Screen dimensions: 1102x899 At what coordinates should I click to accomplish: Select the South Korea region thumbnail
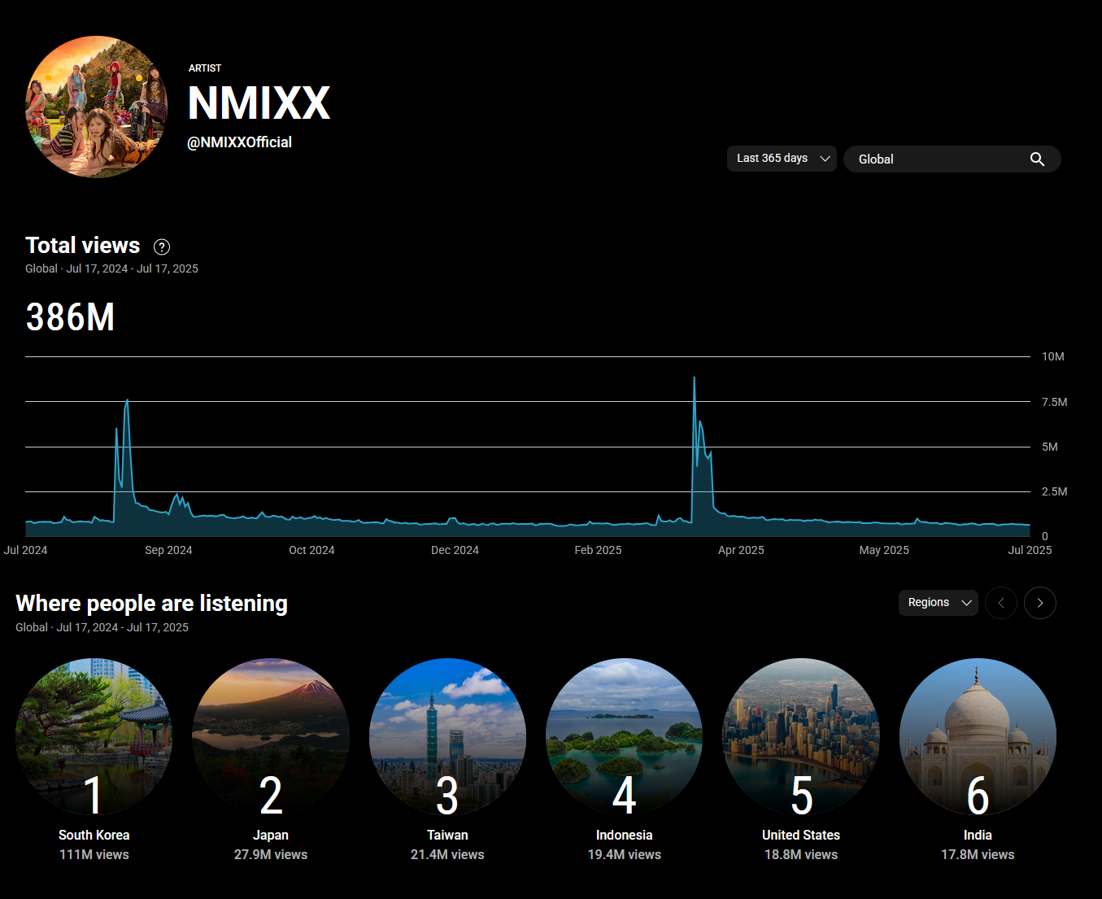94,737
